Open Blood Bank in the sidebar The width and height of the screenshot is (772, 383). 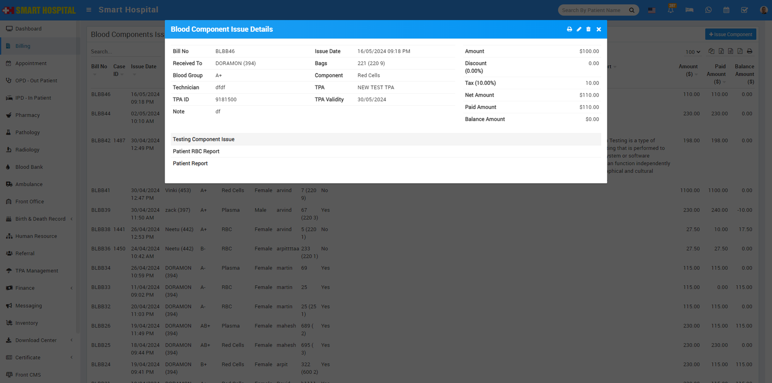29,167
